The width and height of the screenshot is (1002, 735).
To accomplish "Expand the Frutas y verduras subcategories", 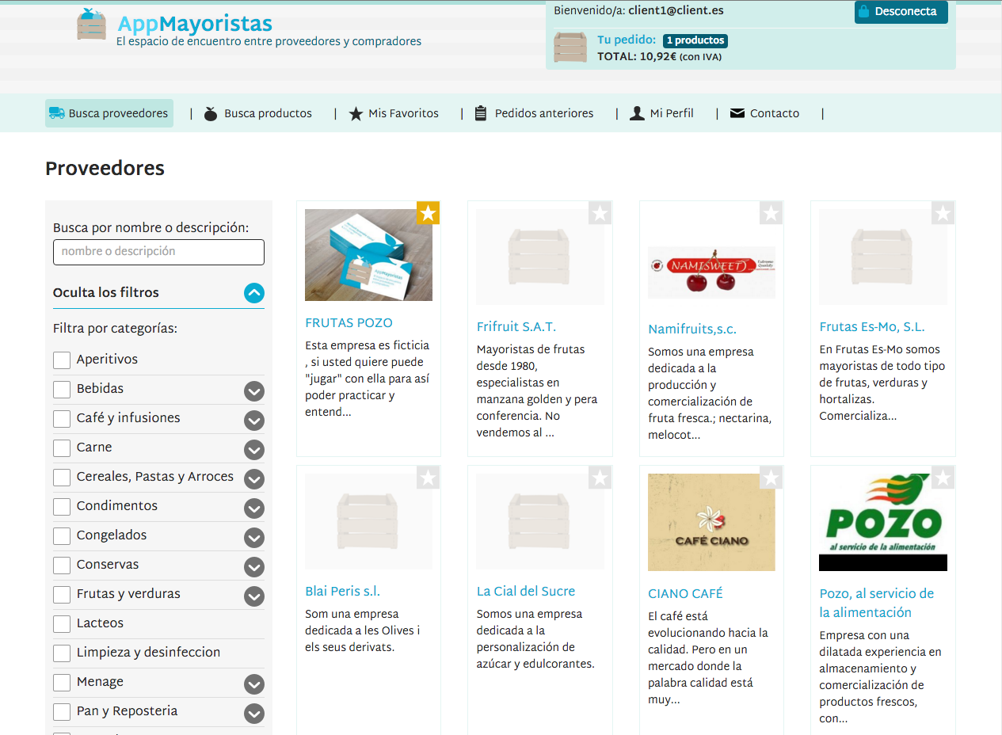I will [253, 596].
